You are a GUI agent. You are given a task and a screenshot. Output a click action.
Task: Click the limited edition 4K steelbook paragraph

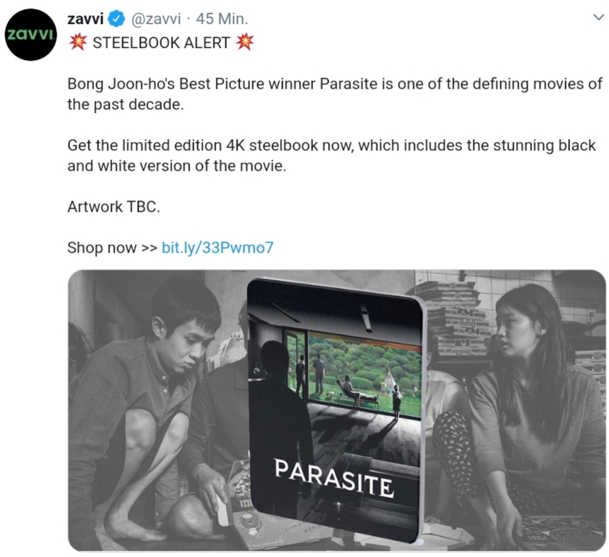point(331,155)
